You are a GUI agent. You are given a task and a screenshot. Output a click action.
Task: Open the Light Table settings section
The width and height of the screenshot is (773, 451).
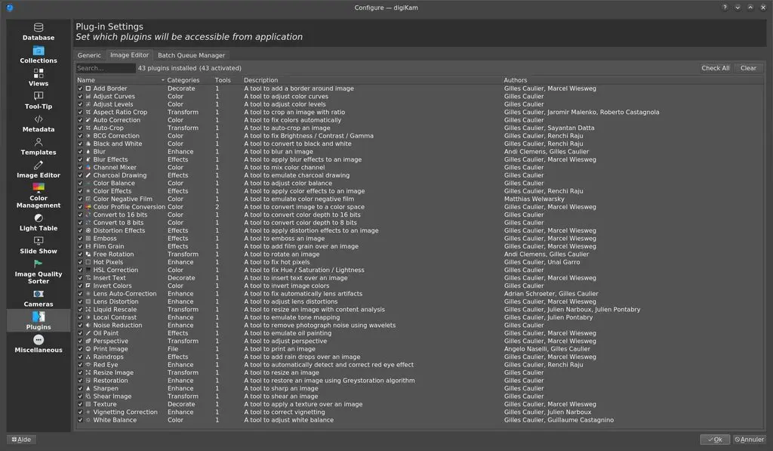coord(37,224)
